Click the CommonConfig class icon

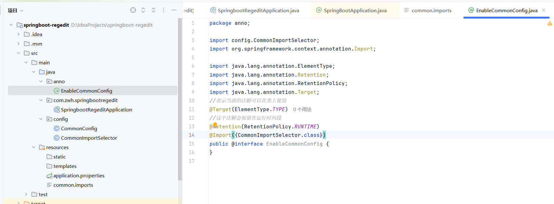(x=57, y=128)
